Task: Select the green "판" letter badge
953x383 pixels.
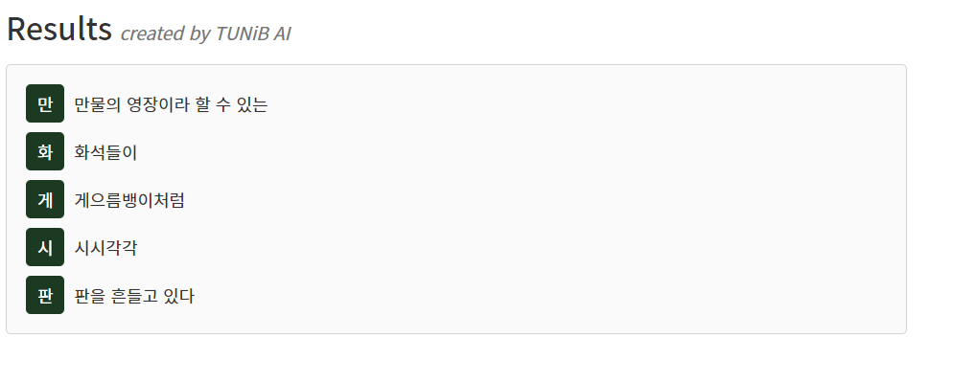Action: (x=45, y=295)
